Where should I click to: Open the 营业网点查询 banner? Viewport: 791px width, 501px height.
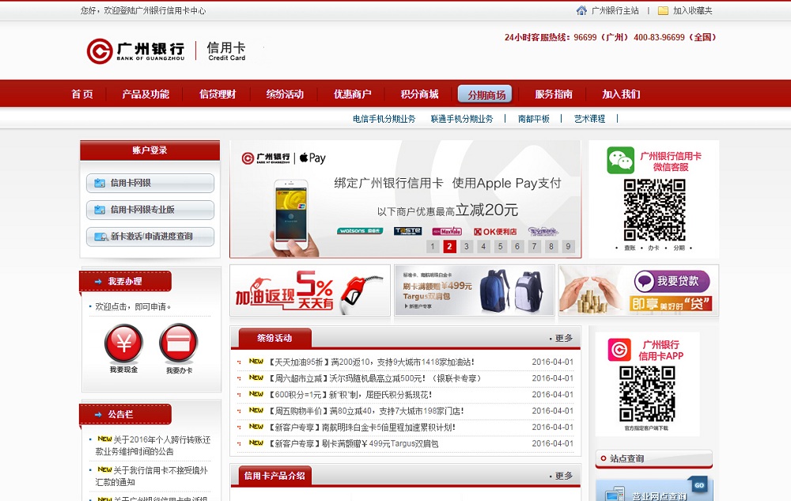654,489
